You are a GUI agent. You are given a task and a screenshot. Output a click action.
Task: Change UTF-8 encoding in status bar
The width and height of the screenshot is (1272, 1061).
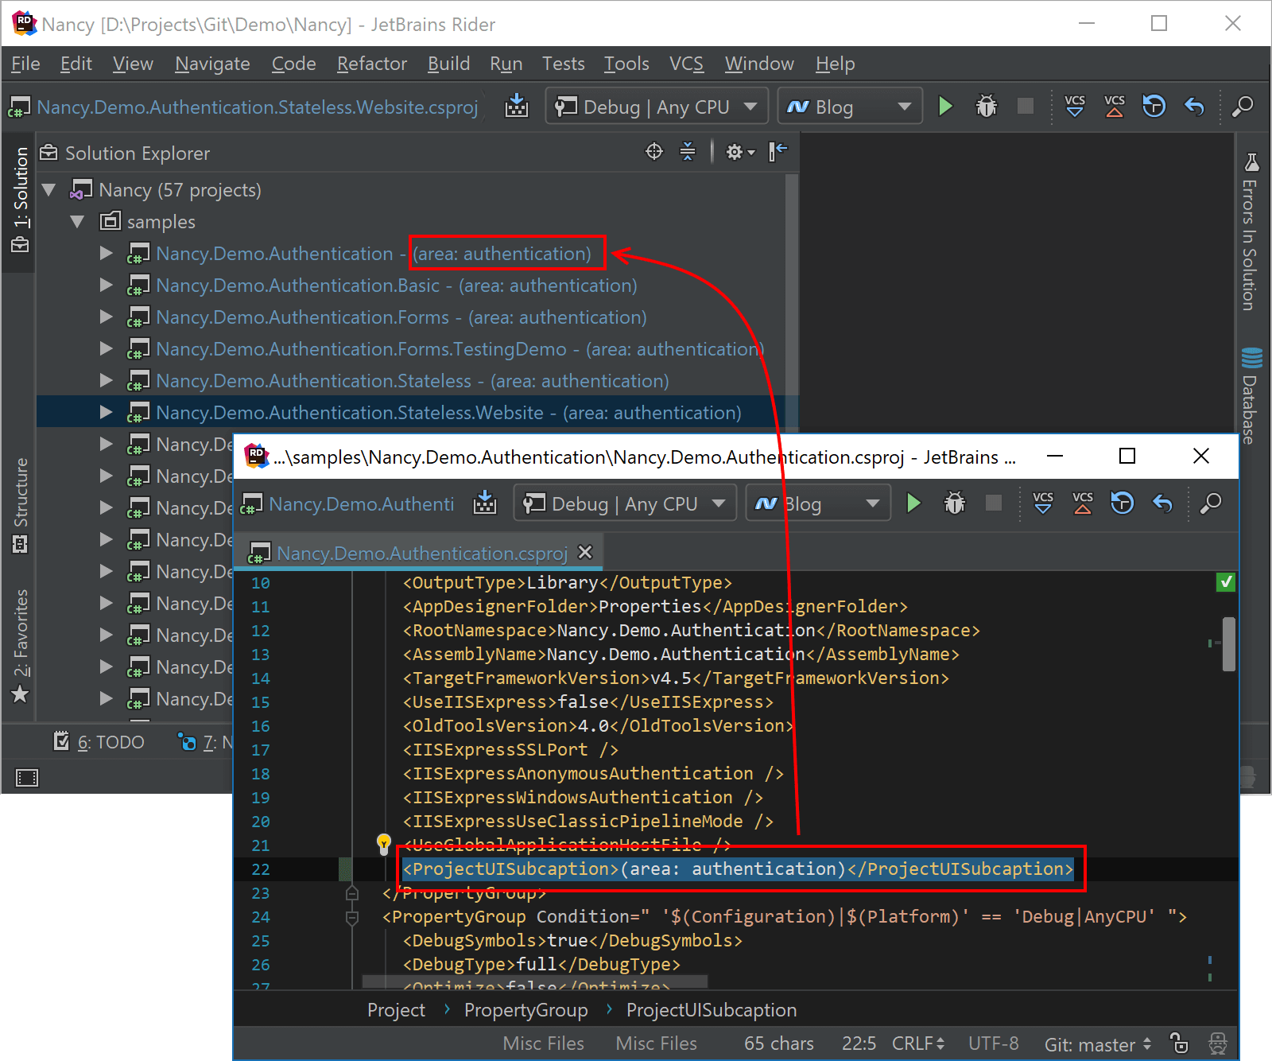(x=993, y=1044)
